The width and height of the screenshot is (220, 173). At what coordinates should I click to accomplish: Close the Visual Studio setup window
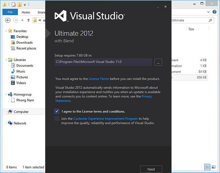165,7
